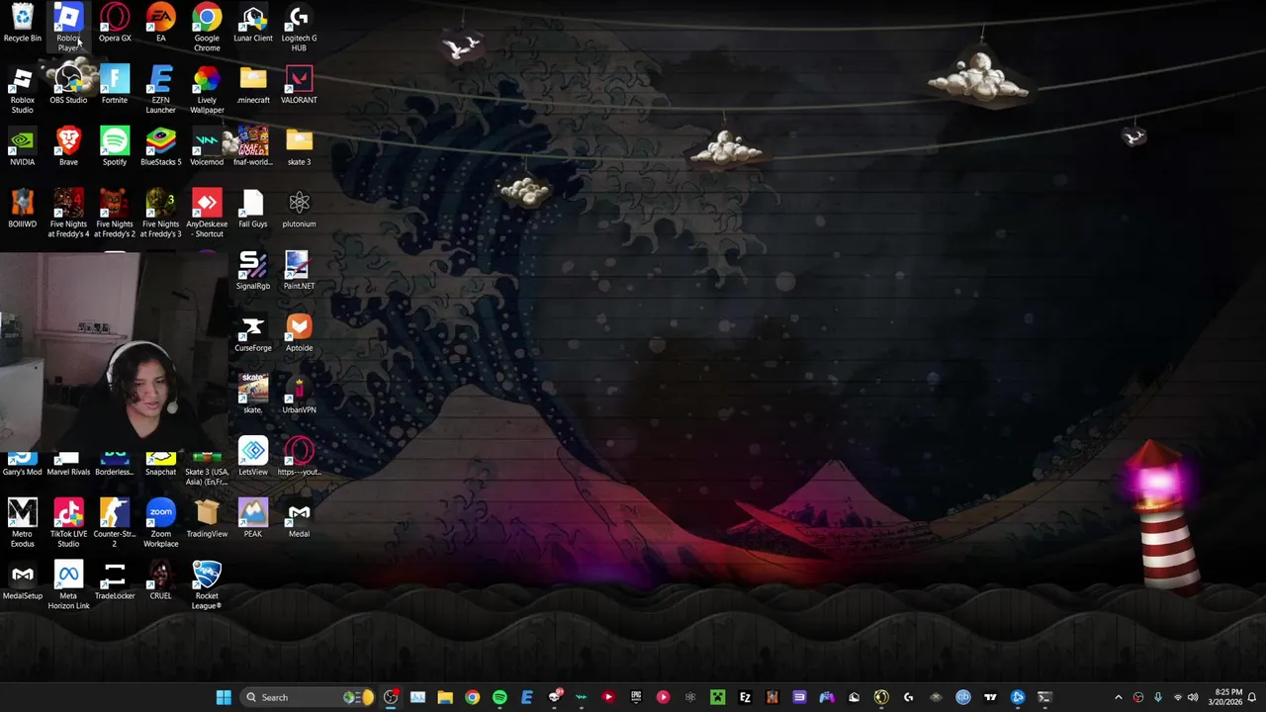The image size is (1266, 712).
Task: Launch VALORANT from the desktop
Action: click(299, 85)
